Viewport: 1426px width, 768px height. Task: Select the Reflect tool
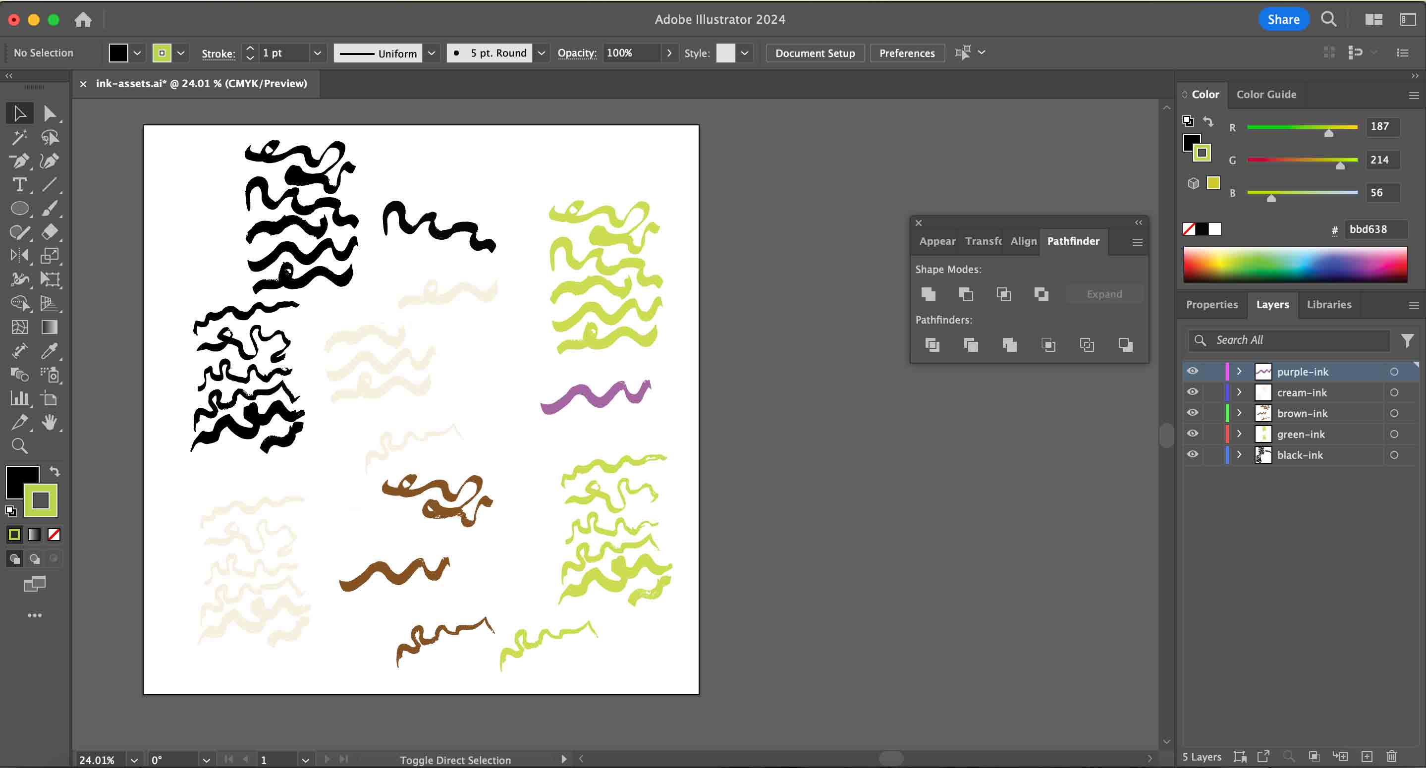coord(20,255)
